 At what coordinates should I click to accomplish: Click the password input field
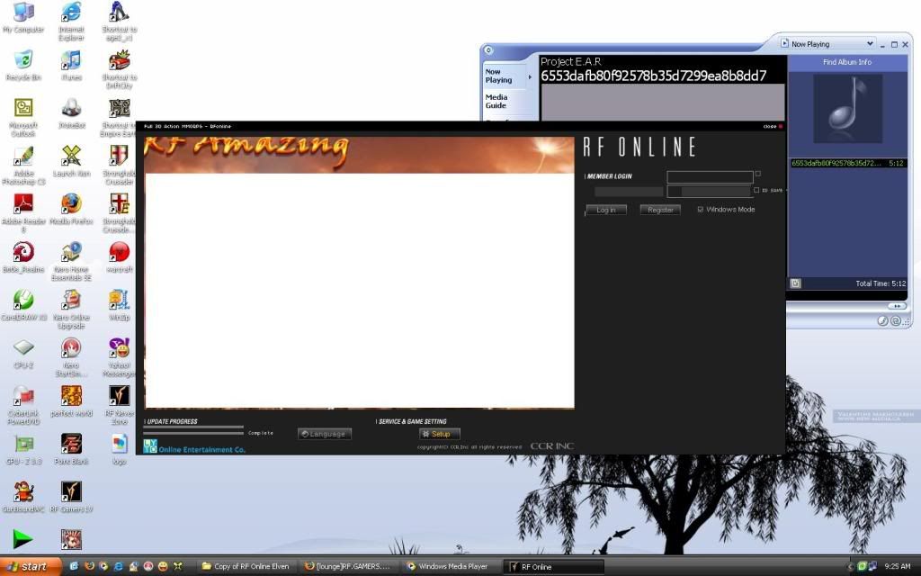(x=710, y=191)
